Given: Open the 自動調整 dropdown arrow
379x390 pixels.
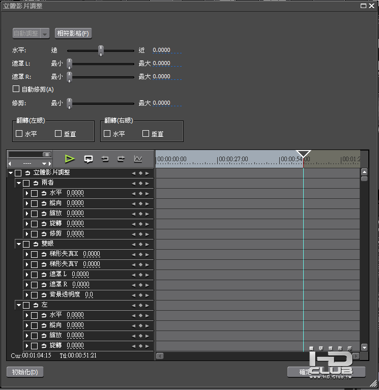Looking at the screenshot, I should tap(45, 34).
